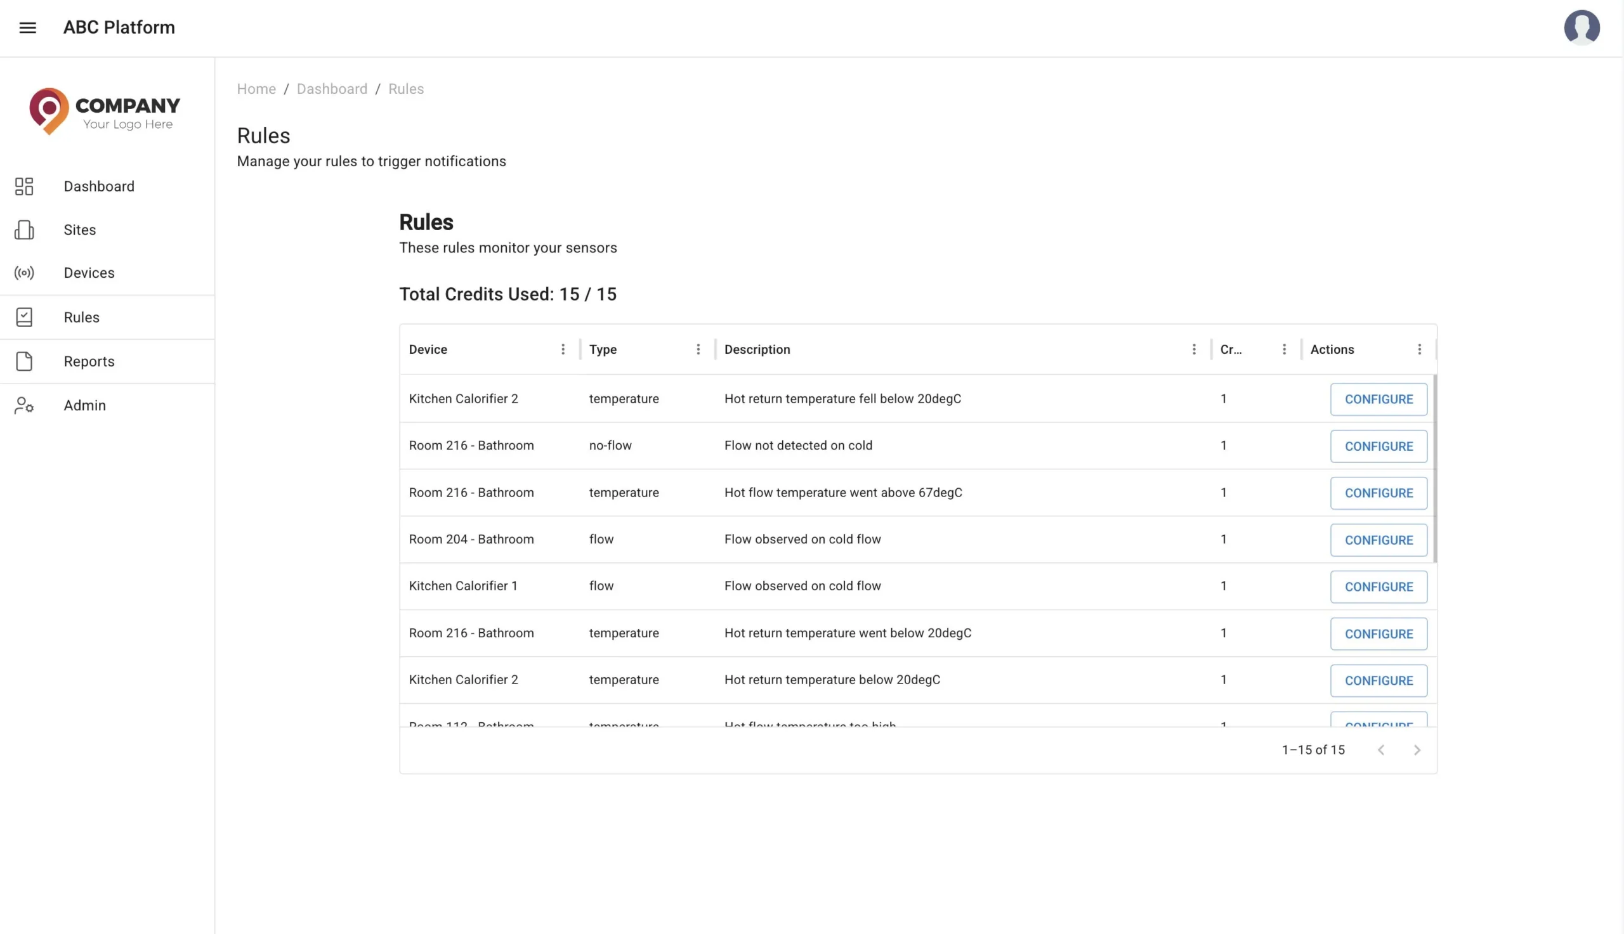The image size is (1624, 934).
Task: Open the Description column options menu
Action: [x=1193, y=349]
